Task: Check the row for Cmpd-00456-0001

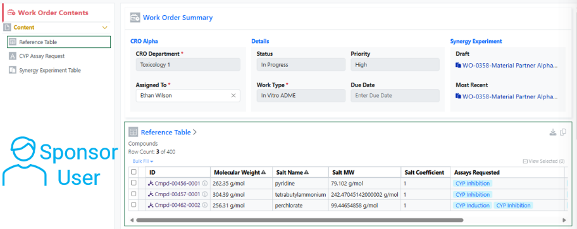Action: 133,183
